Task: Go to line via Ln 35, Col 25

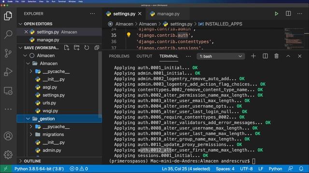Action: pyautogui.click(x=186, y=169)
